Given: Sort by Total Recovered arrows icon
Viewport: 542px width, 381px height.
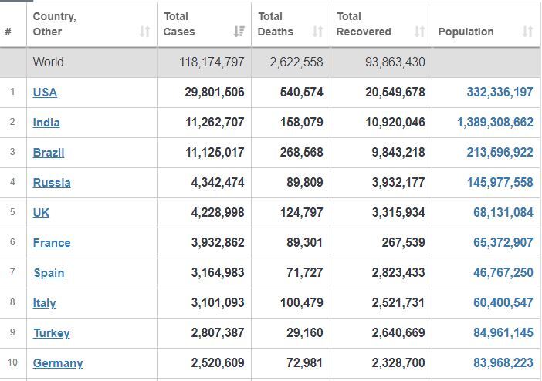Looking at the screenshot, I should pos(420,32).
